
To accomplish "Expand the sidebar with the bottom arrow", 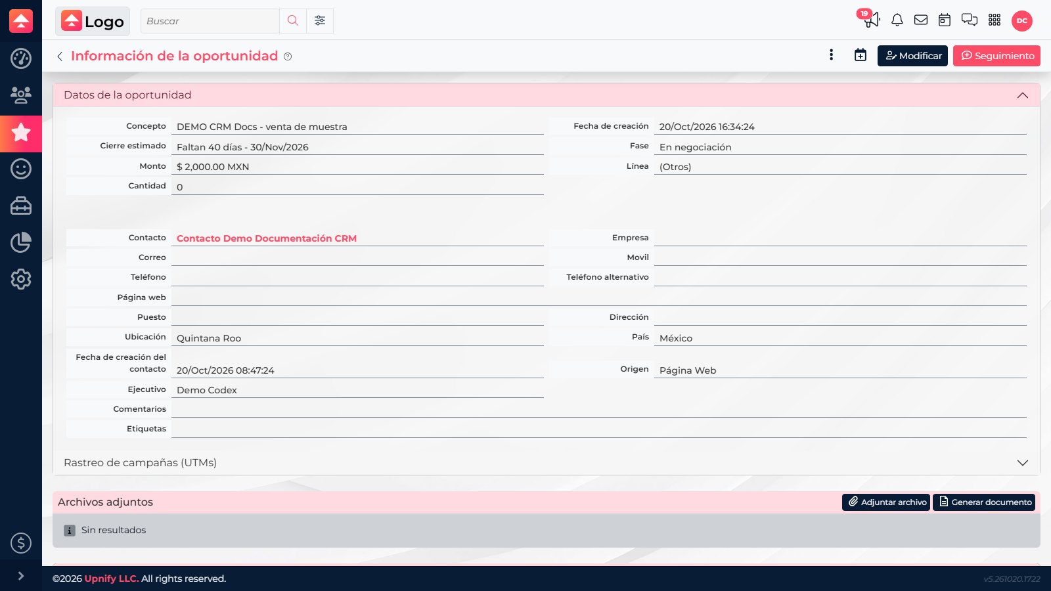I will 21,576.
